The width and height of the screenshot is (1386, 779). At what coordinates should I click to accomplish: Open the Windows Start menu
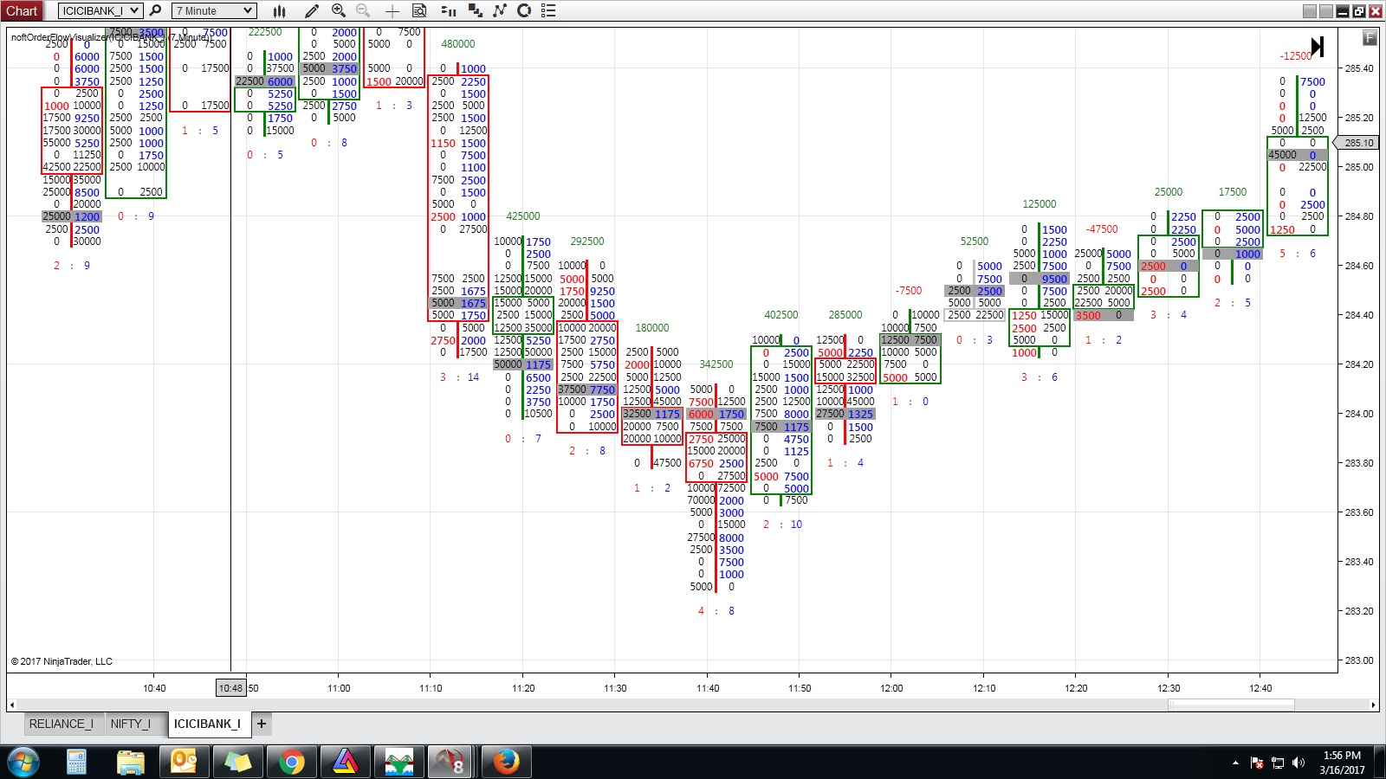[x=23, y=762]
